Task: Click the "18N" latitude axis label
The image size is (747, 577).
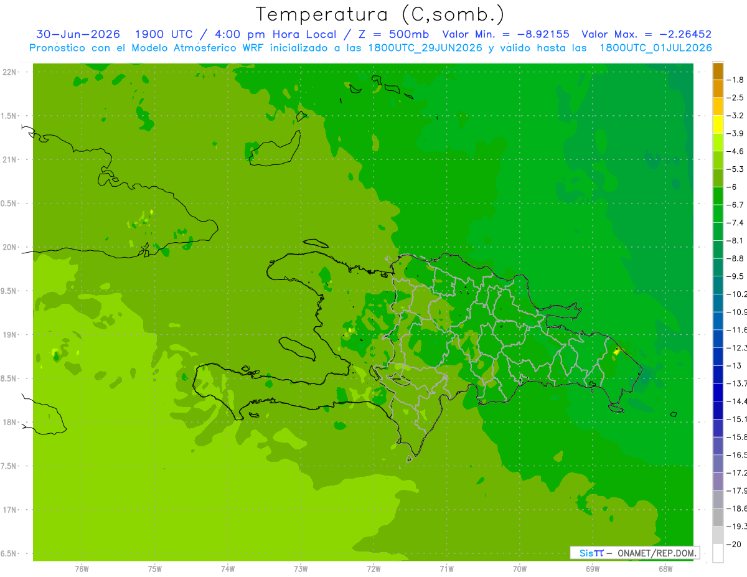Action: (9, 423)
